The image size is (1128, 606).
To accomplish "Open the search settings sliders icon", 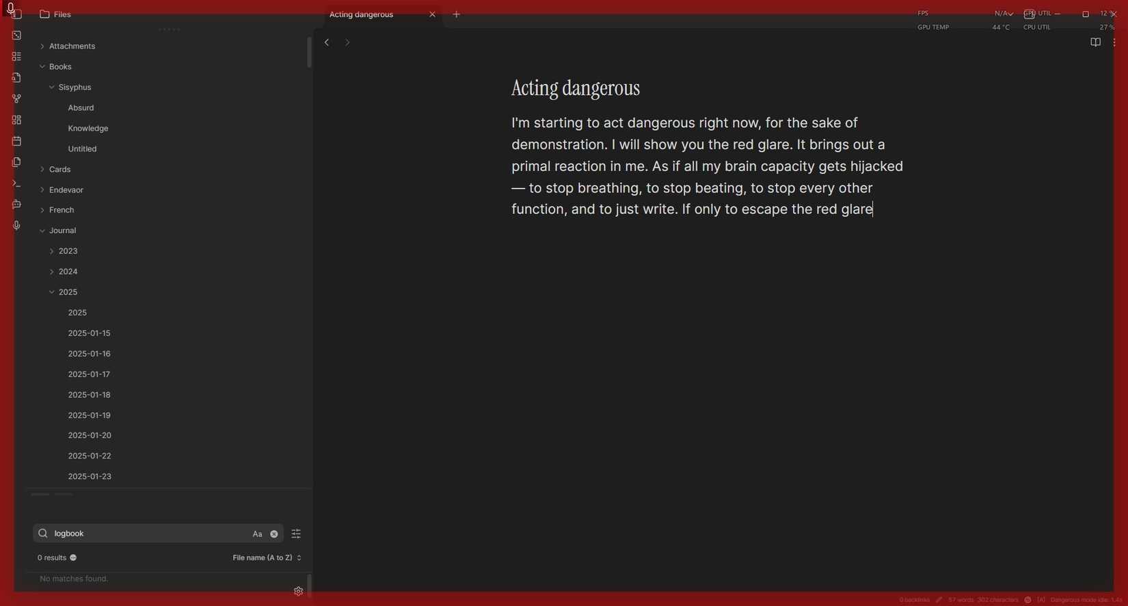I will tap(296, 534).
